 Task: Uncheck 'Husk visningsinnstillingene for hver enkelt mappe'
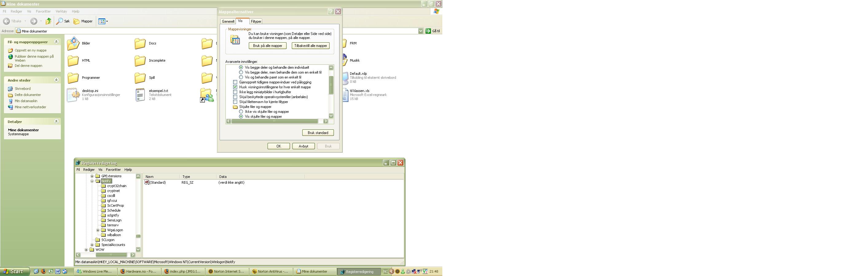[x=235, y=87]
